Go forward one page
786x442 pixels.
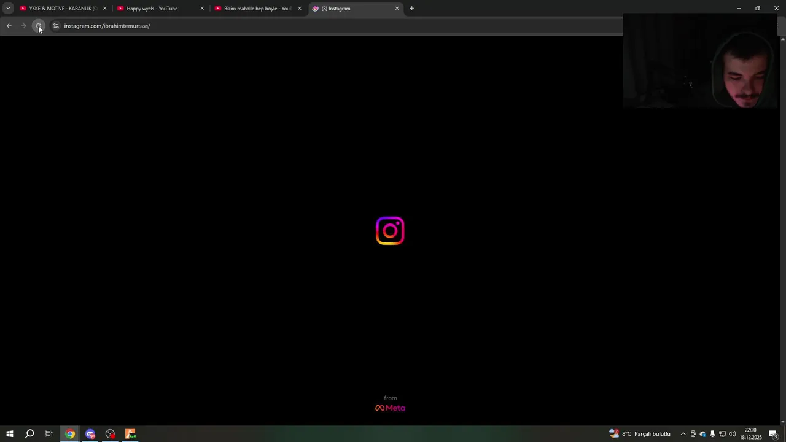pos(23,26)
